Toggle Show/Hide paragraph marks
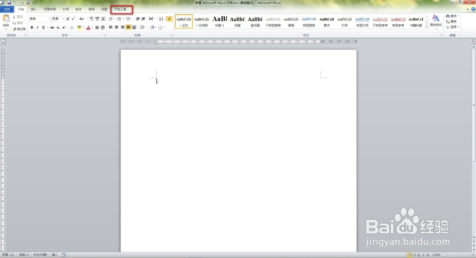The width and height of the screenshot is (476, 258). 169,19
